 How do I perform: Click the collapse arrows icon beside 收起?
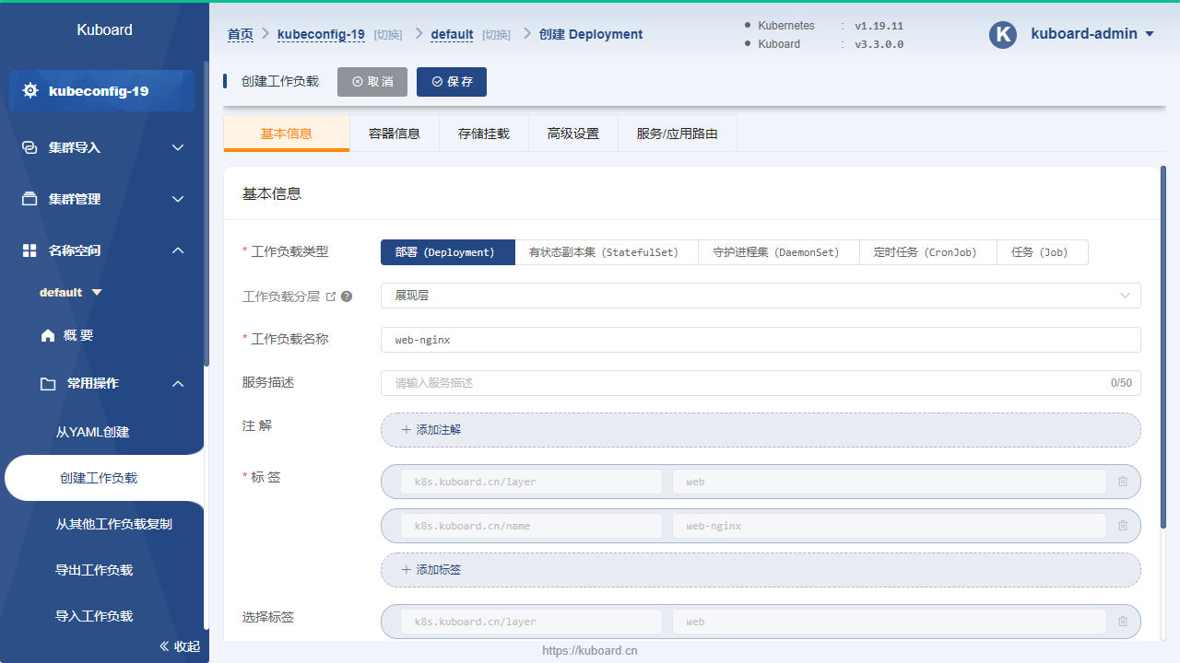pos(165,646)
